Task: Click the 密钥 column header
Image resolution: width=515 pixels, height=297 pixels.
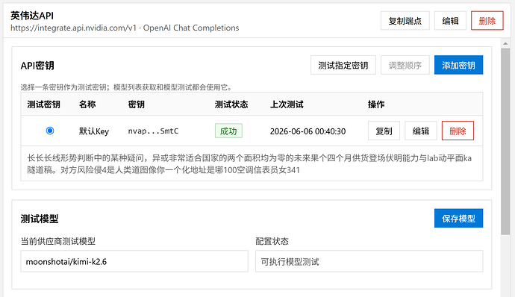Action: click(x=137, y=104)
